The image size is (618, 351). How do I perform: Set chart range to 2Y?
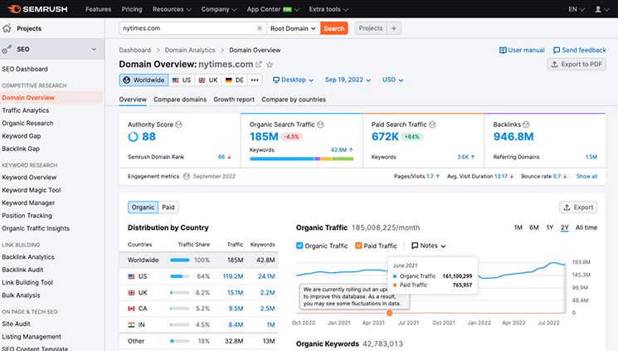tap(565, 227)
